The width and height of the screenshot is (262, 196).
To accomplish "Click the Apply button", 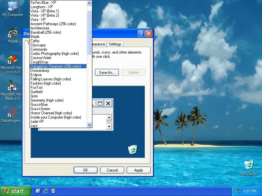I will coord(139,170).
